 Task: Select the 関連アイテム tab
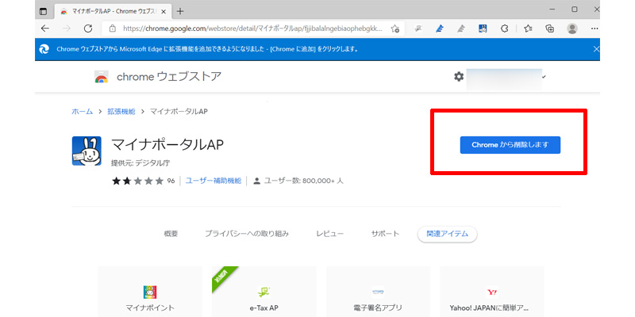coord(447,234)
